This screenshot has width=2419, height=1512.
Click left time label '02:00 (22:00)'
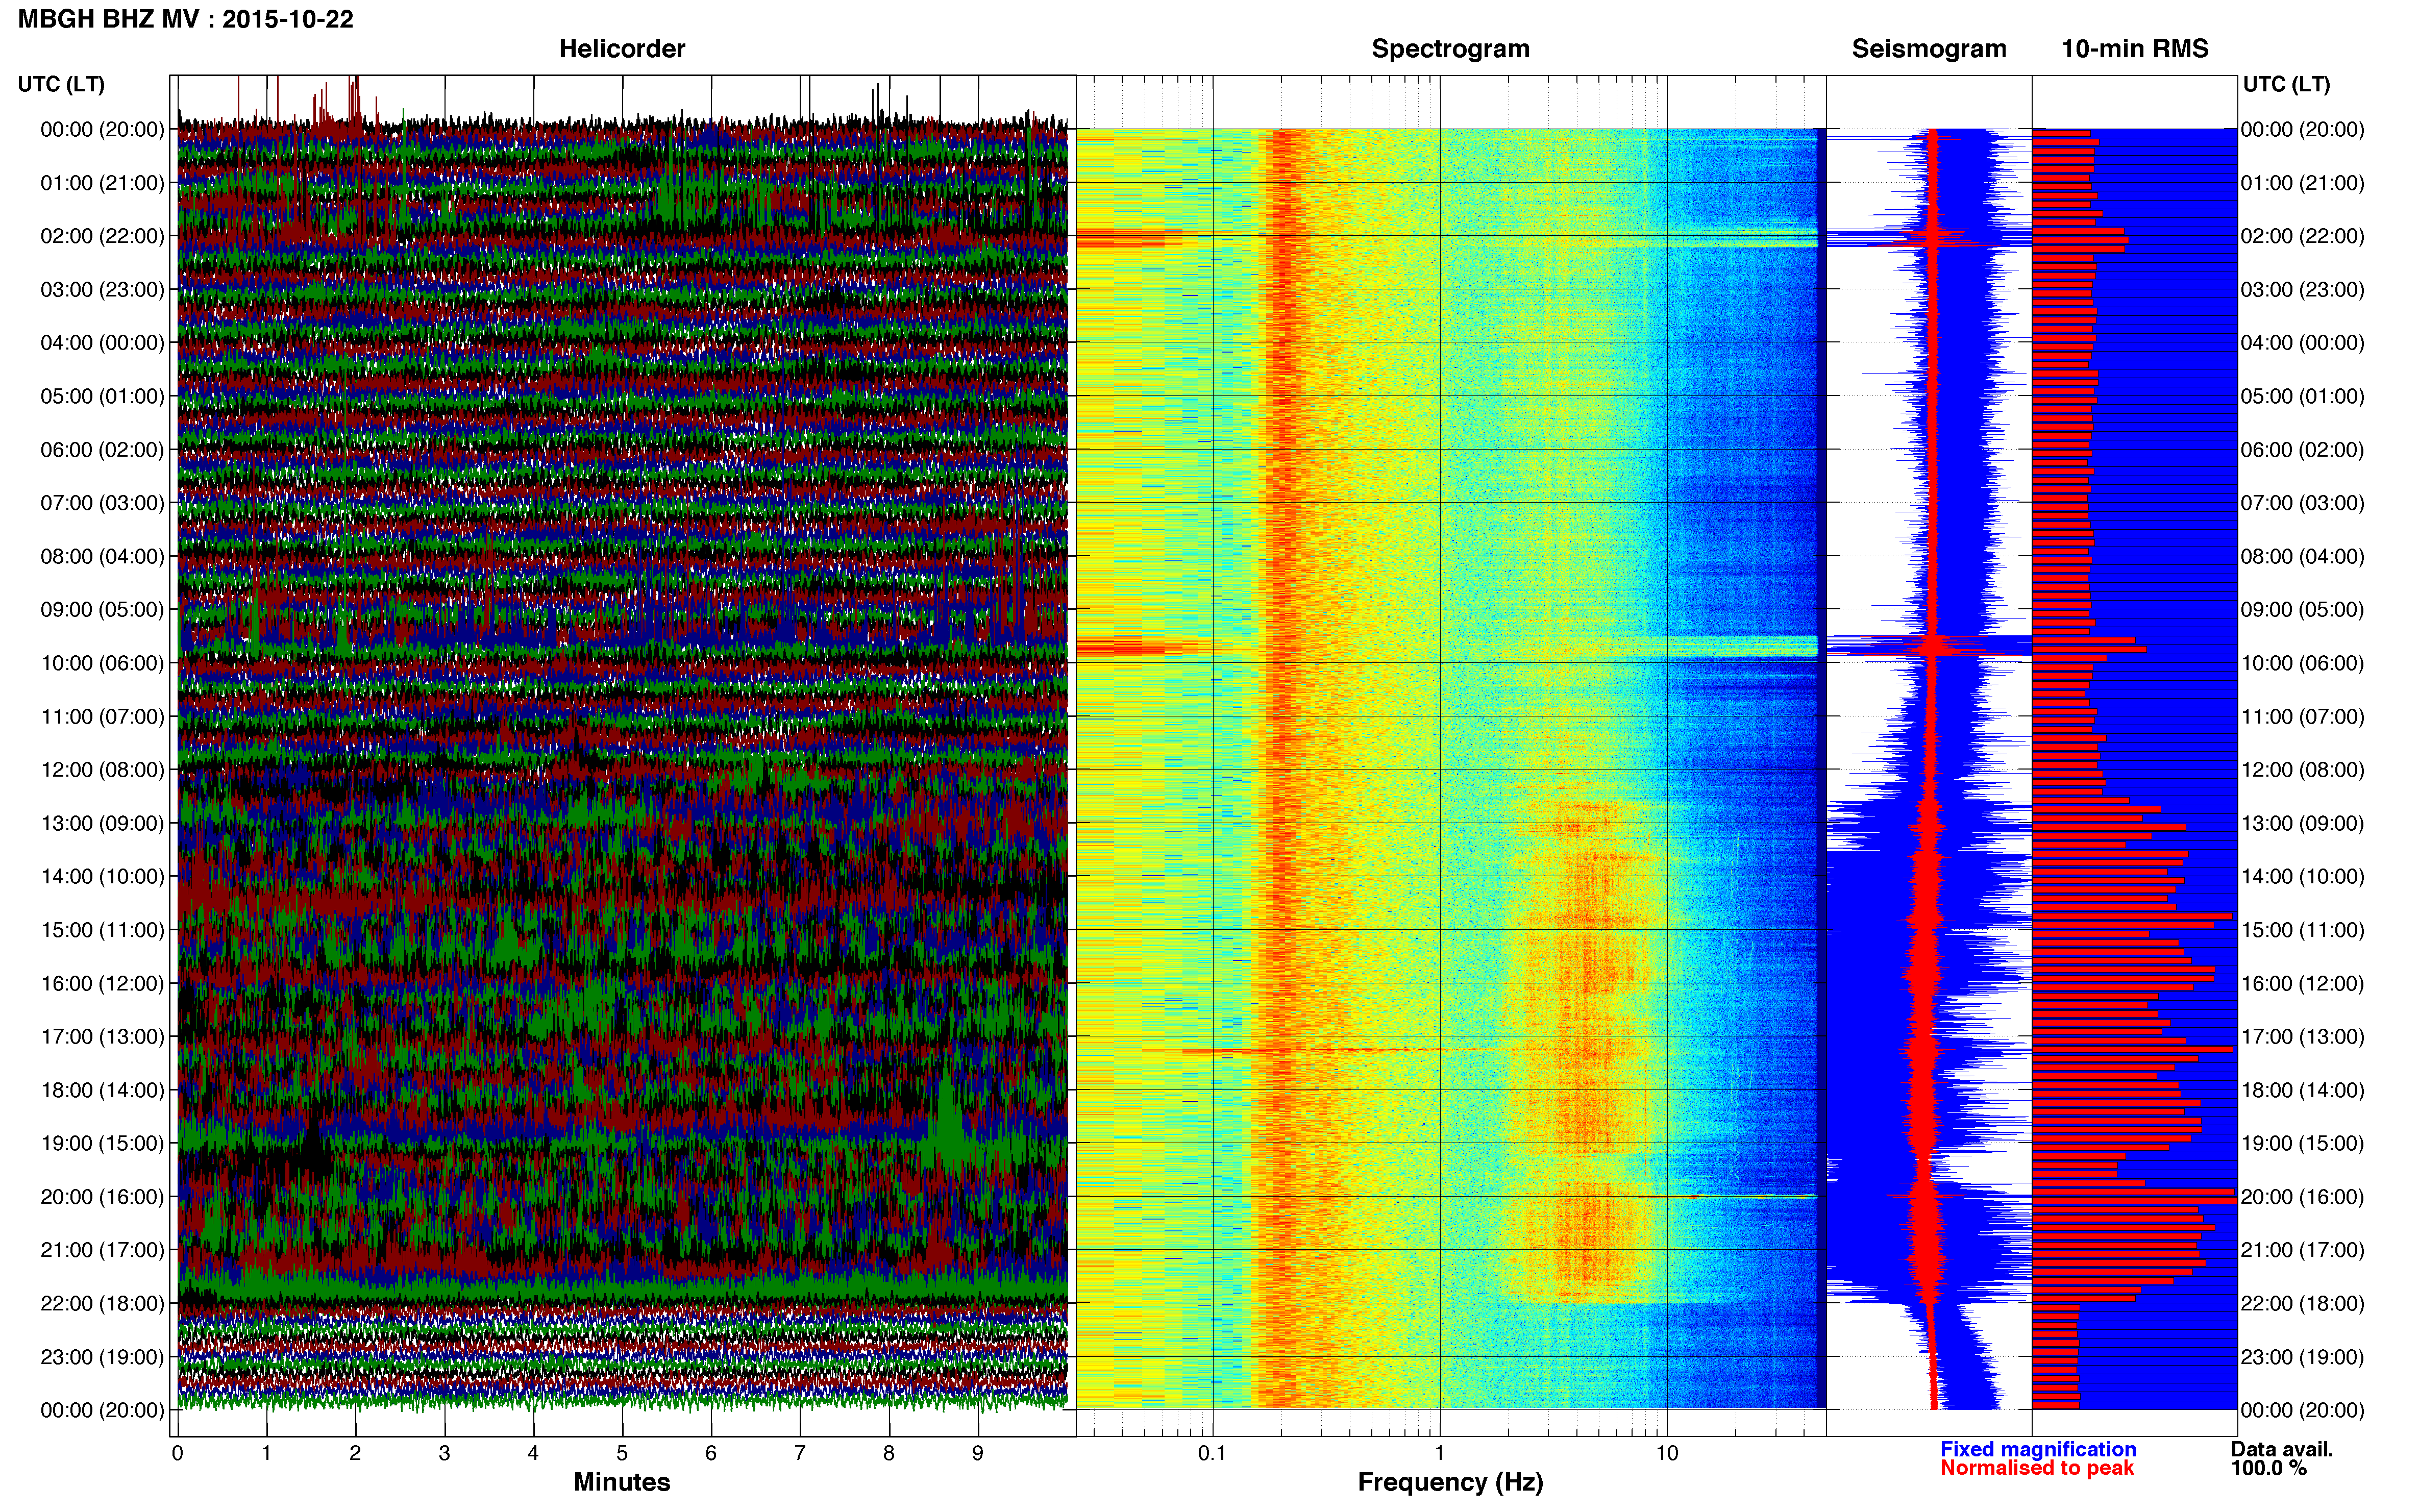pyautogui.click(x=102, y=236)
